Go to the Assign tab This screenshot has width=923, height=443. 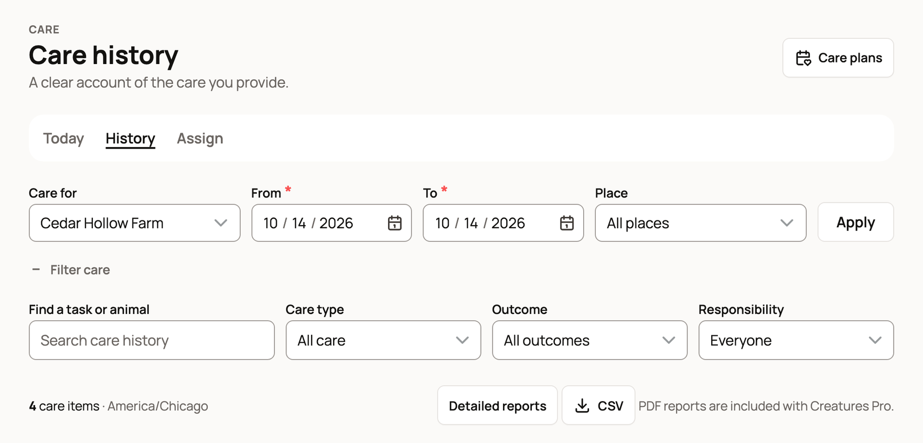coord(200,139)
